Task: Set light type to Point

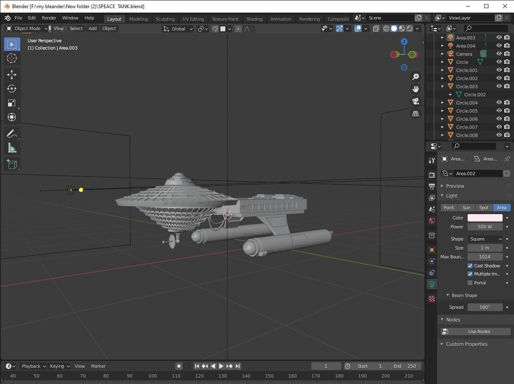Action: [x=449, y=208]
